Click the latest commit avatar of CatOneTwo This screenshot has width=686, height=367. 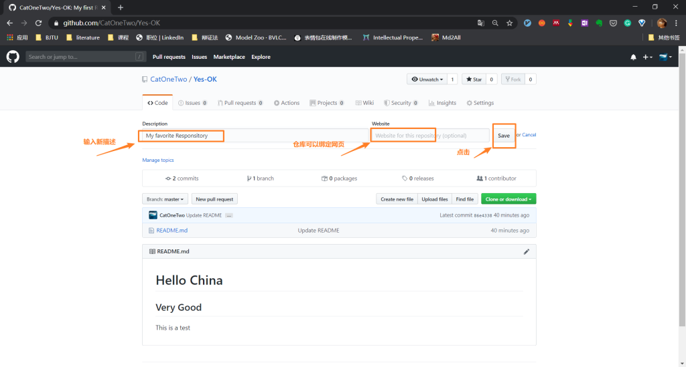pyautogui.click(x=153, y=215)
